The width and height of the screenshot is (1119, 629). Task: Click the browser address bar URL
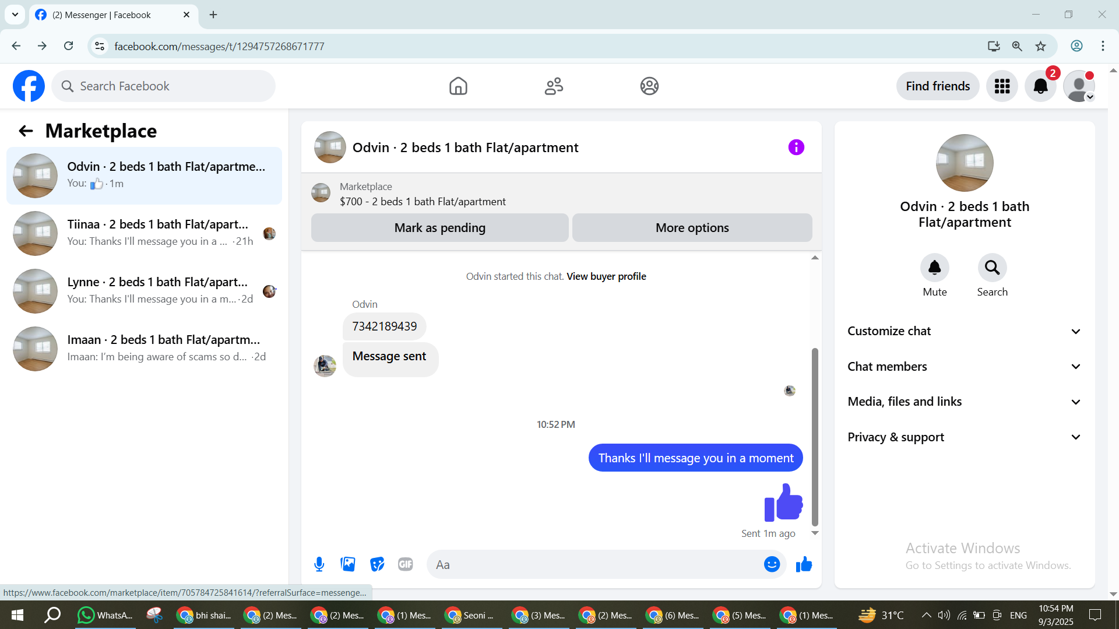(219, 46)
